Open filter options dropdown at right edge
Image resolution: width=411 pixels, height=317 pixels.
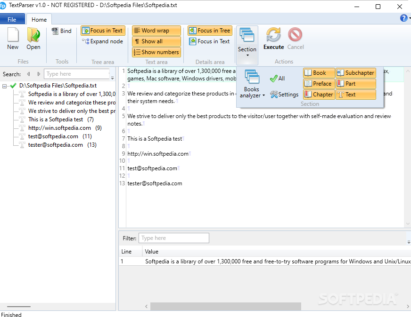[409, 242]
